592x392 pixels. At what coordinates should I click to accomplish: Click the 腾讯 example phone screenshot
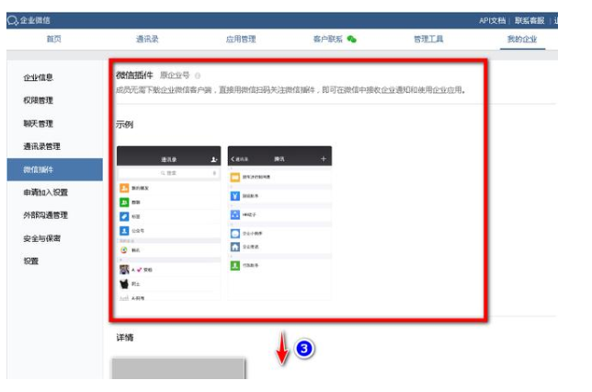pos(279,224)
